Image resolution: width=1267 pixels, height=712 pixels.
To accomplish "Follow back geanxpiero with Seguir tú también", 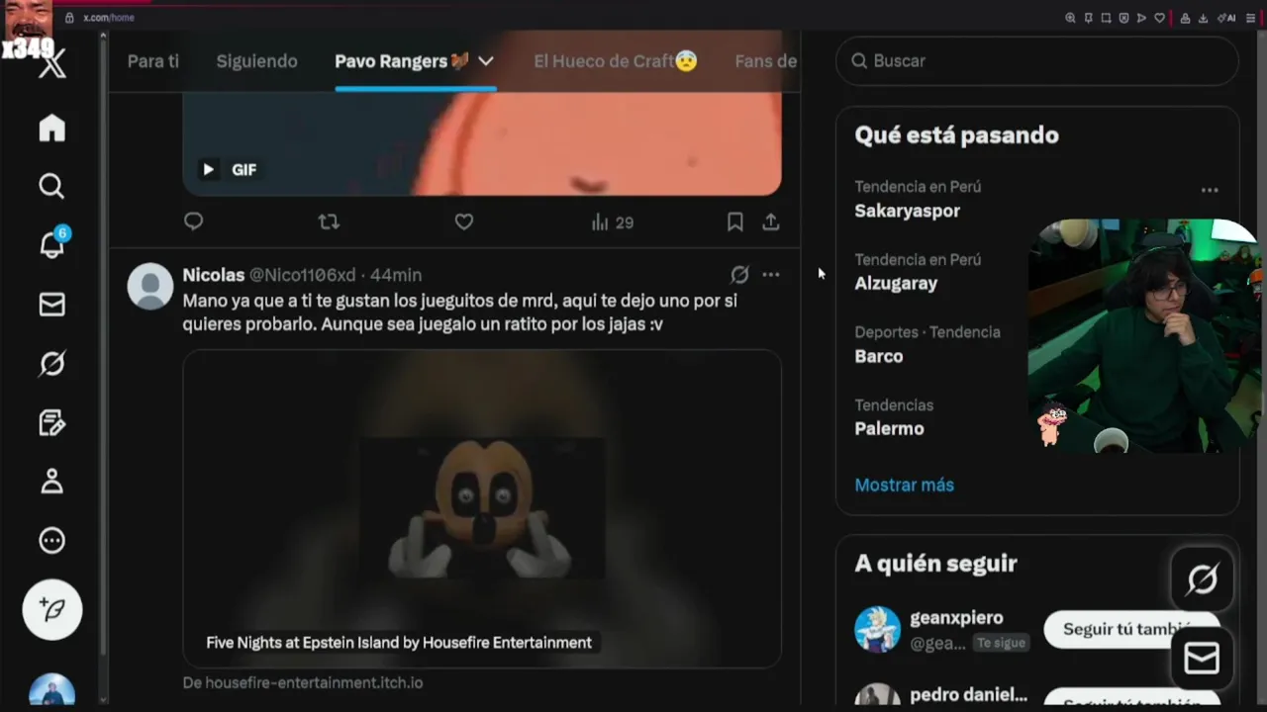I will click(1130, 629).
